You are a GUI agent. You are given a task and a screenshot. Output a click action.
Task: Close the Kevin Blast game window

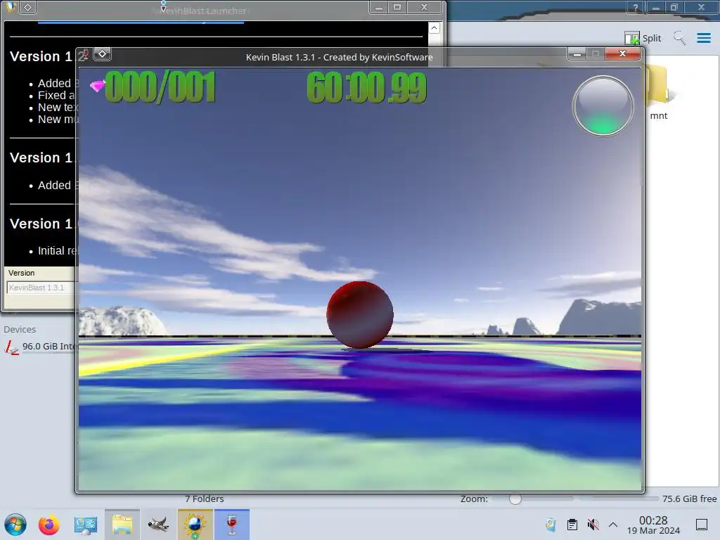tap(623, 53)
